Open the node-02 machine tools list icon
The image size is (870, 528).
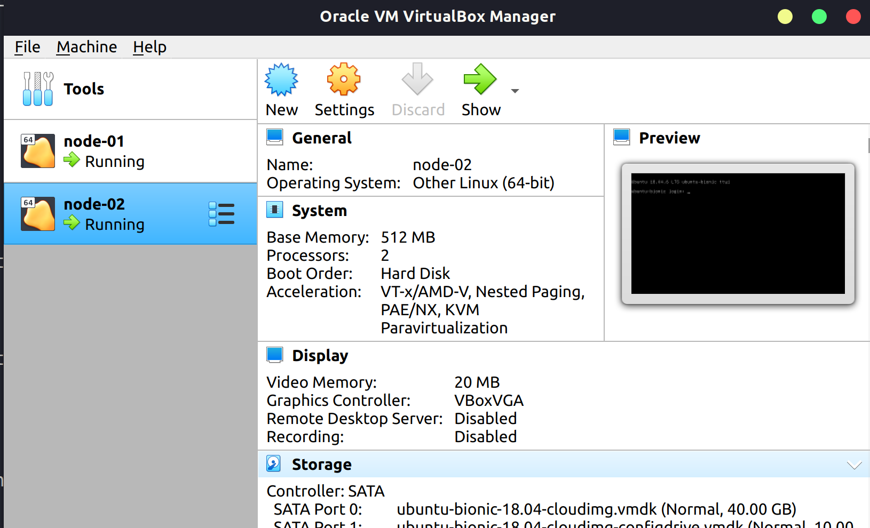coord(222,214)
